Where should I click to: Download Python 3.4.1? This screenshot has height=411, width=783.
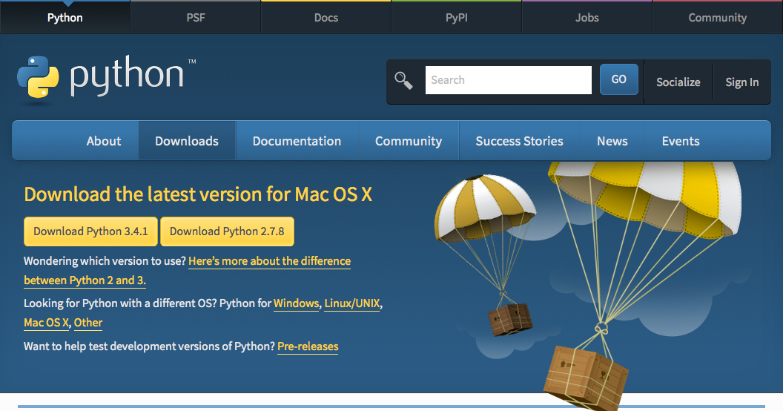point(90,231)
